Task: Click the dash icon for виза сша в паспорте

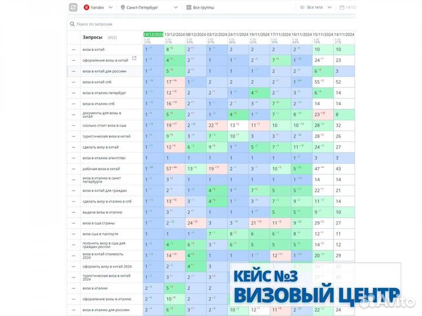Action: pyautogui.click(x=73, y=234)
